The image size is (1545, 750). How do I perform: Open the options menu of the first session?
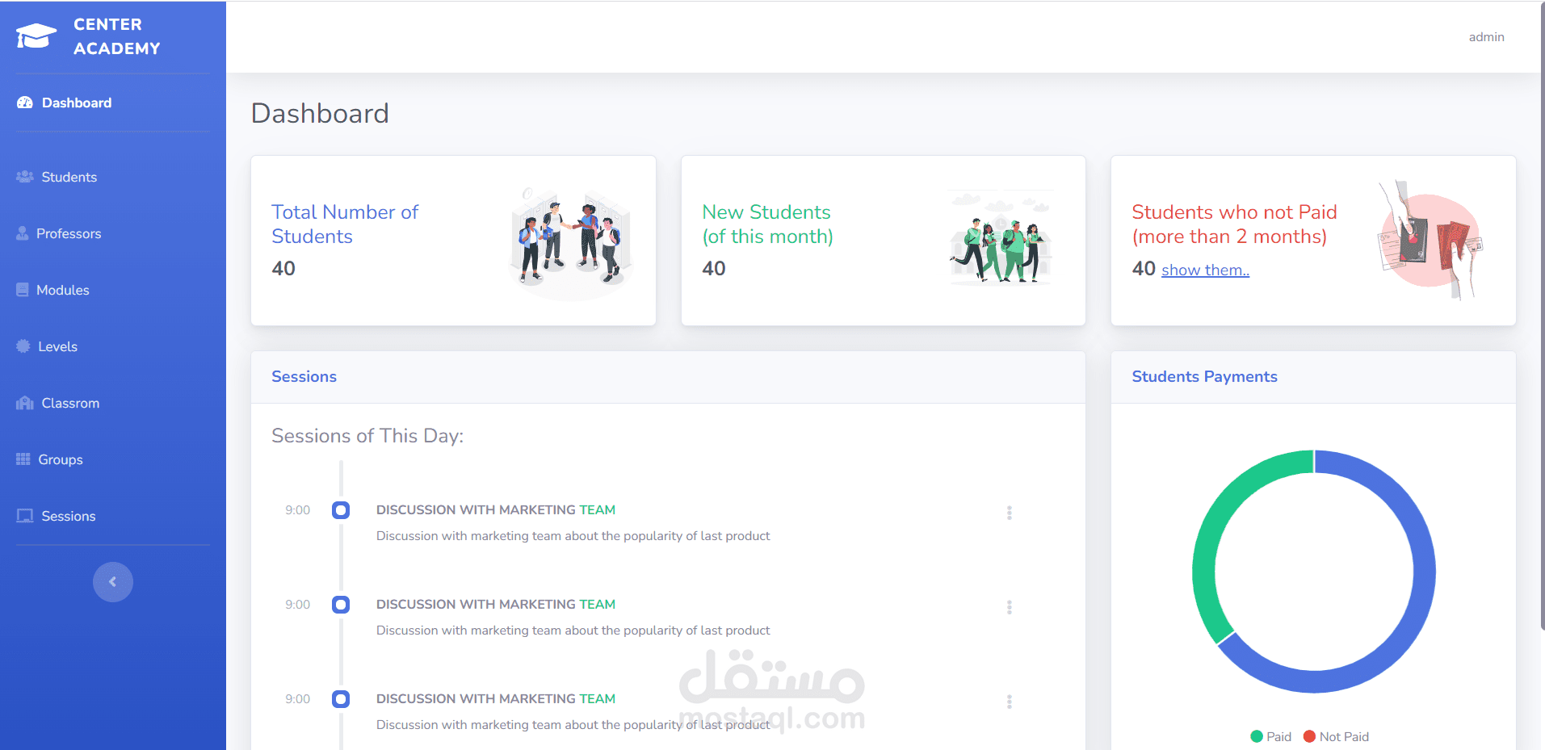1010,513
